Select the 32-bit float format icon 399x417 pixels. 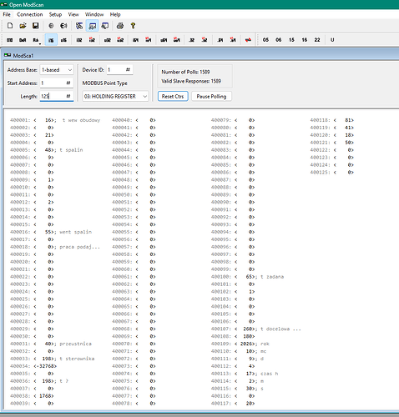192,40
